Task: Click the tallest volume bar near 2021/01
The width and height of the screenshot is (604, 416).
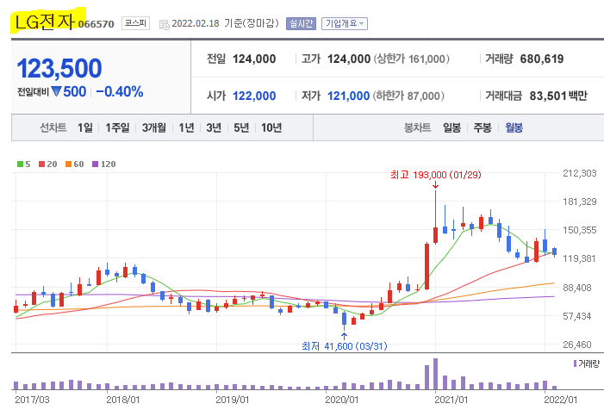Action: click(x=435, y=374)
